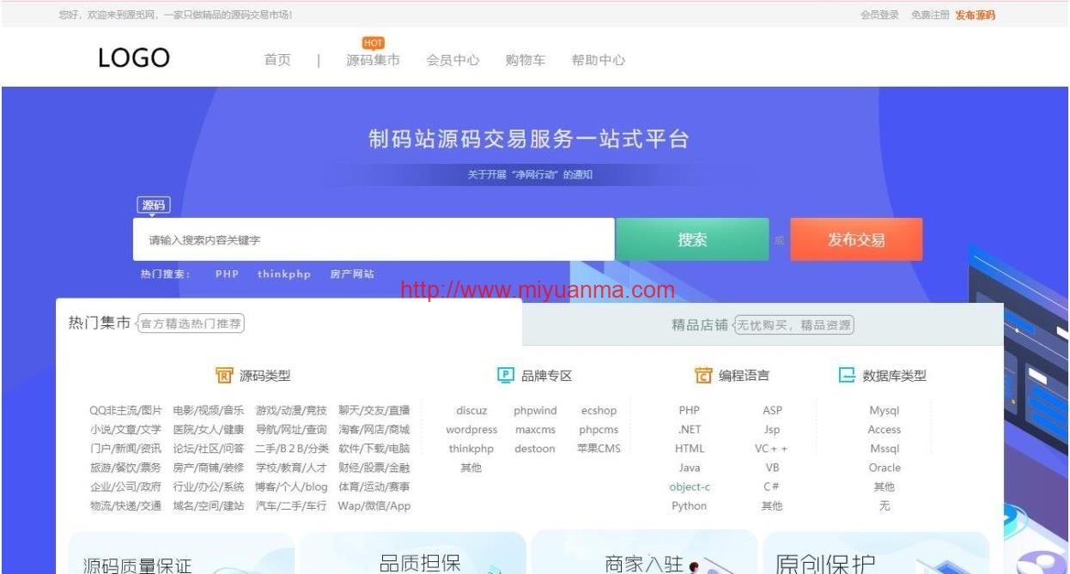Select the HTML programming language
The width and height of the screenshot is (1070, 574).
tap(690, 449)
